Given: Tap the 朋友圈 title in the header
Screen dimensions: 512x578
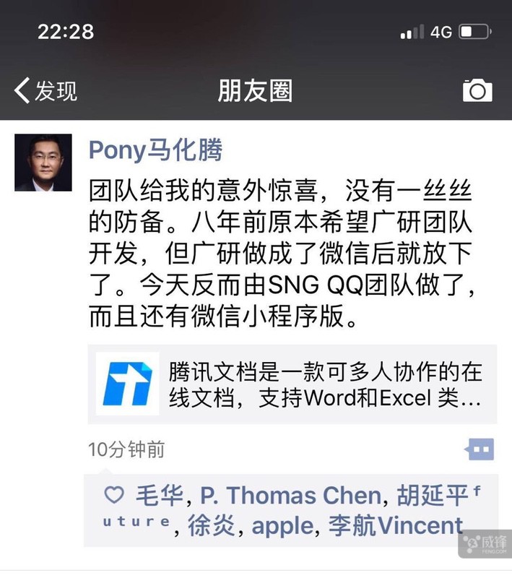Looking at the screenshot, I should click(255, 91).
